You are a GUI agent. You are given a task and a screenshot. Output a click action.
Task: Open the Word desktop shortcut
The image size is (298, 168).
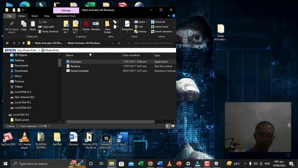122,139
